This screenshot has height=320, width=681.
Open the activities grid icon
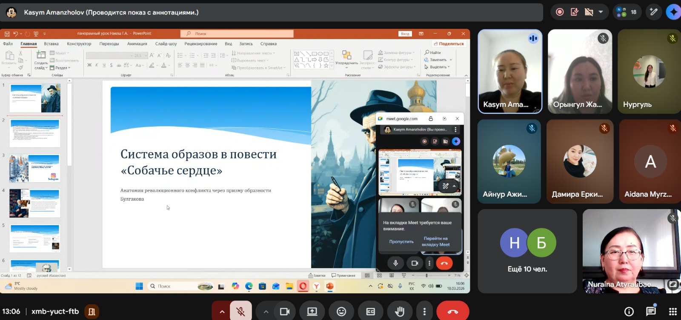672,312
